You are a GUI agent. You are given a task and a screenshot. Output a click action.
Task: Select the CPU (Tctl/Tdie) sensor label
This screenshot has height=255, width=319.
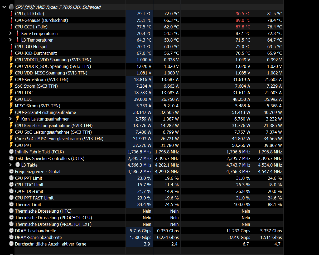(30, 14)
